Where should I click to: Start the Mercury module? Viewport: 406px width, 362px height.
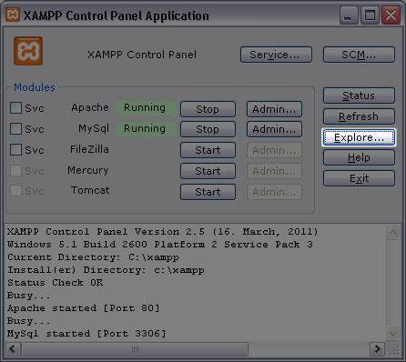tap(208, 171)
